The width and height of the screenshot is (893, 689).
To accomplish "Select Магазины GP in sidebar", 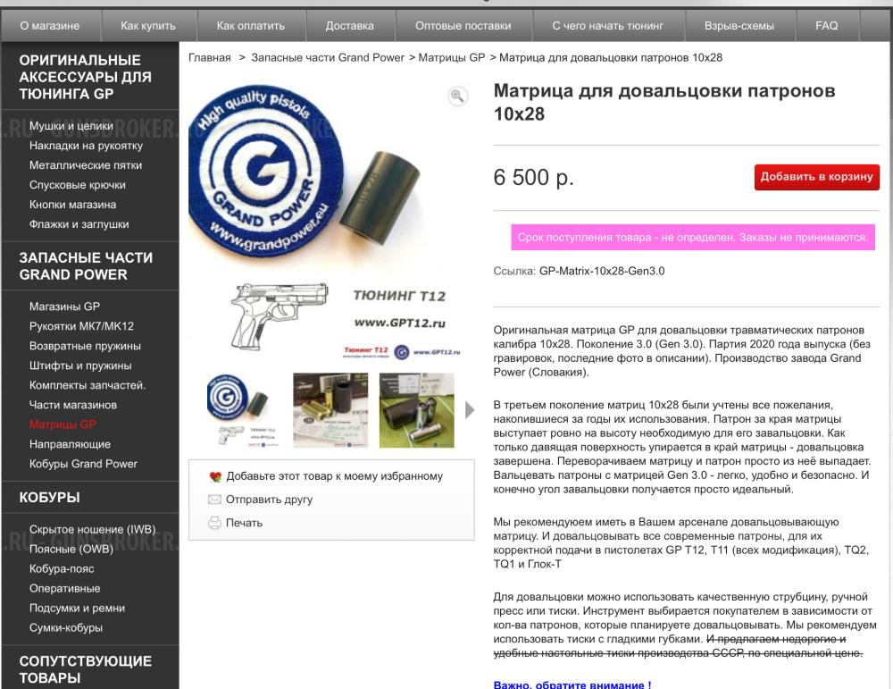I will [64, 307].
